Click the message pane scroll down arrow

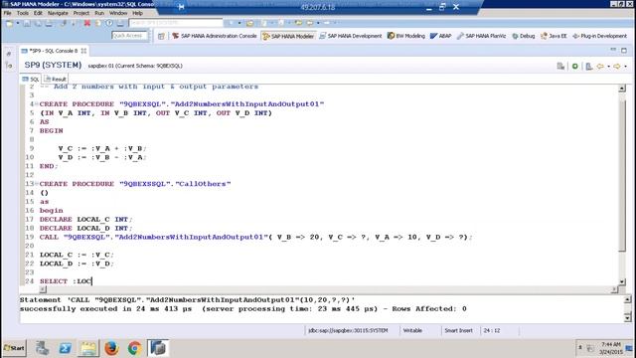tap(627, 317)
